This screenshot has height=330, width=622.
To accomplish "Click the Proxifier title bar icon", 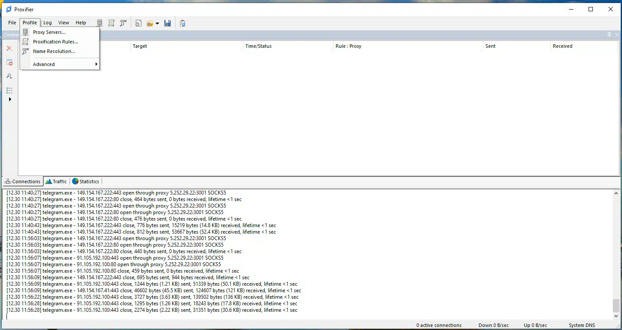I will (9, 9).
